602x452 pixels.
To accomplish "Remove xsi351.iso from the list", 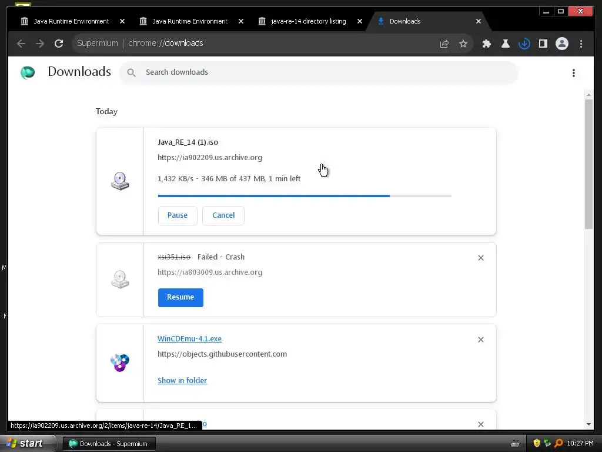I will 481,258.
